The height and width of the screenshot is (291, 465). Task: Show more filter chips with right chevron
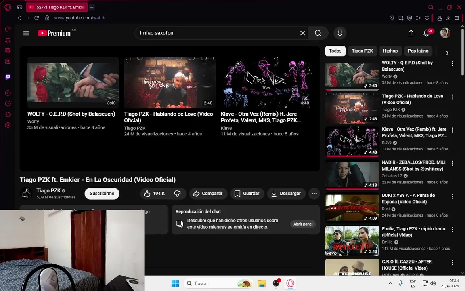pyautogui.click(x=447, y=53)
